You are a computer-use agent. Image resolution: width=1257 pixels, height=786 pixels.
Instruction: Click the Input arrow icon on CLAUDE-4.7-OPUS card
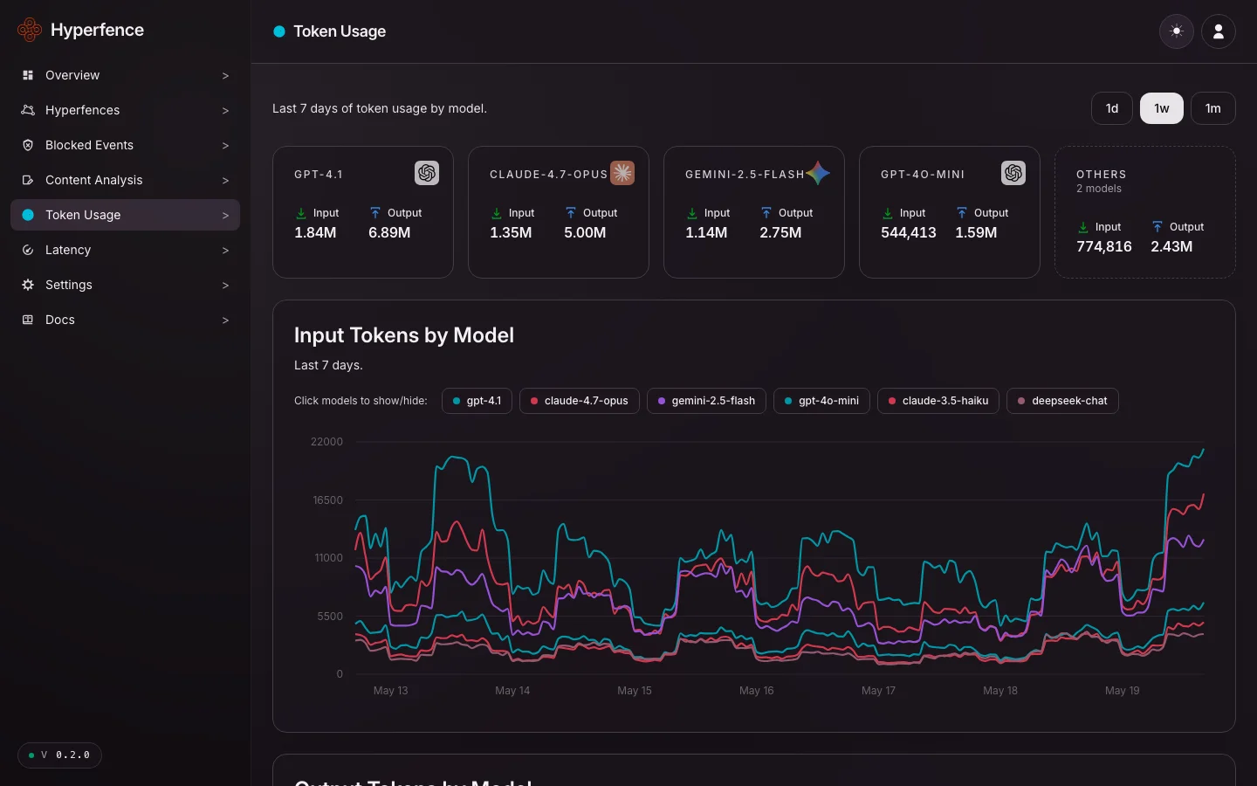[x=497, y=213]
